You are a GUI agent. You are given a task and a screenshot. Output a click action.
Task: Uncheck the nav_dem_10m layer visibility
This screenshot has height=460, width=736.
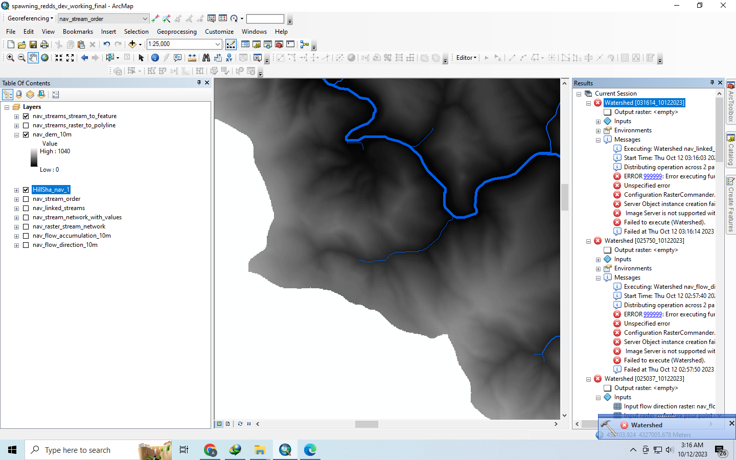tap(26, 134)
